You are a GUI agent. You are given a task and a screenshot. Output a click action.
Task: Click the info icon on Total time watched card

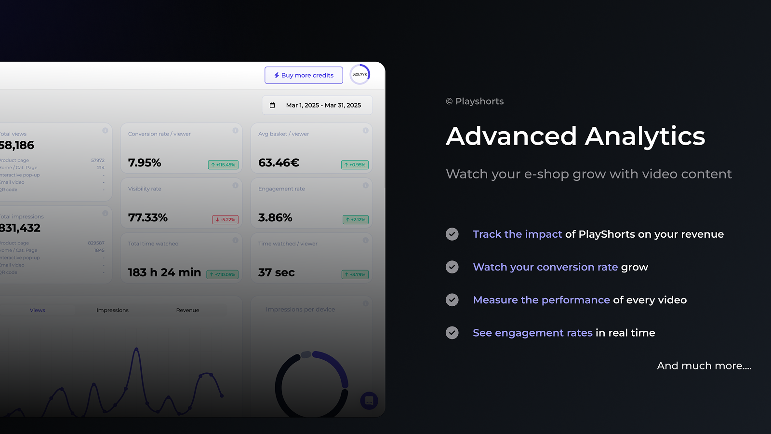pos(235,240)
